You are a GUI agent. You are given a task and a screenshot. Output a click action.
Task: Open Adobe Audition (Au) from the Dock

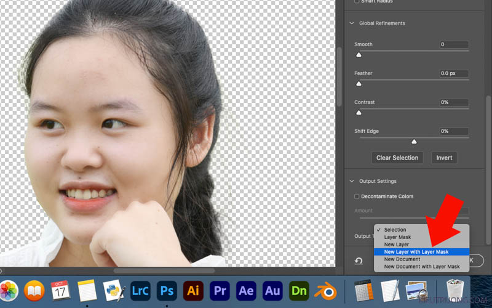pyautogui.click(x=272, y=291)
